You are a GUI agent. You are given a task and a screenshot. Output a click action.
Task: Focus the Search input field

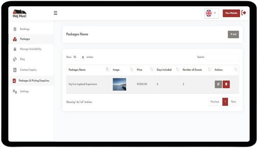[x=222, y=57]
